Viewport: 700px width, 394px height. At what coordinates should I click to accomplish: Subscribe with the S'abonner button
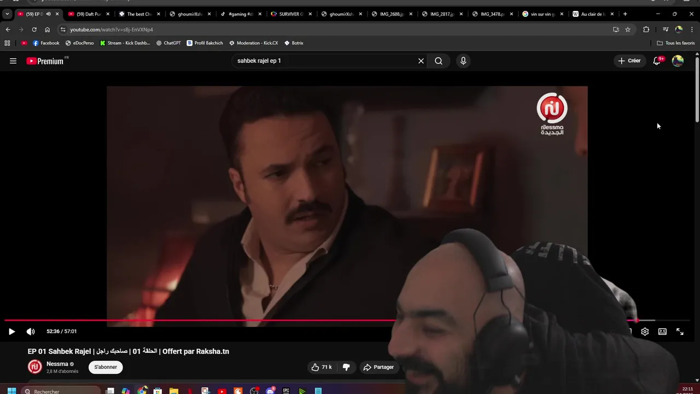click(106, 367)
